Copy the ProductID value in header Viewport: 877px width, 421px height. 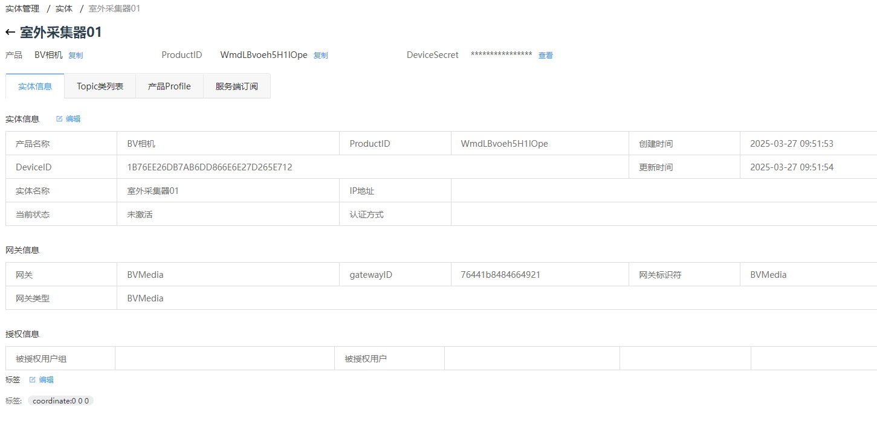320,56
